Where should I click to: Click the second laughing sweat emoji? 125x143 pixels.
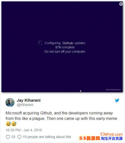pos(14,124)
